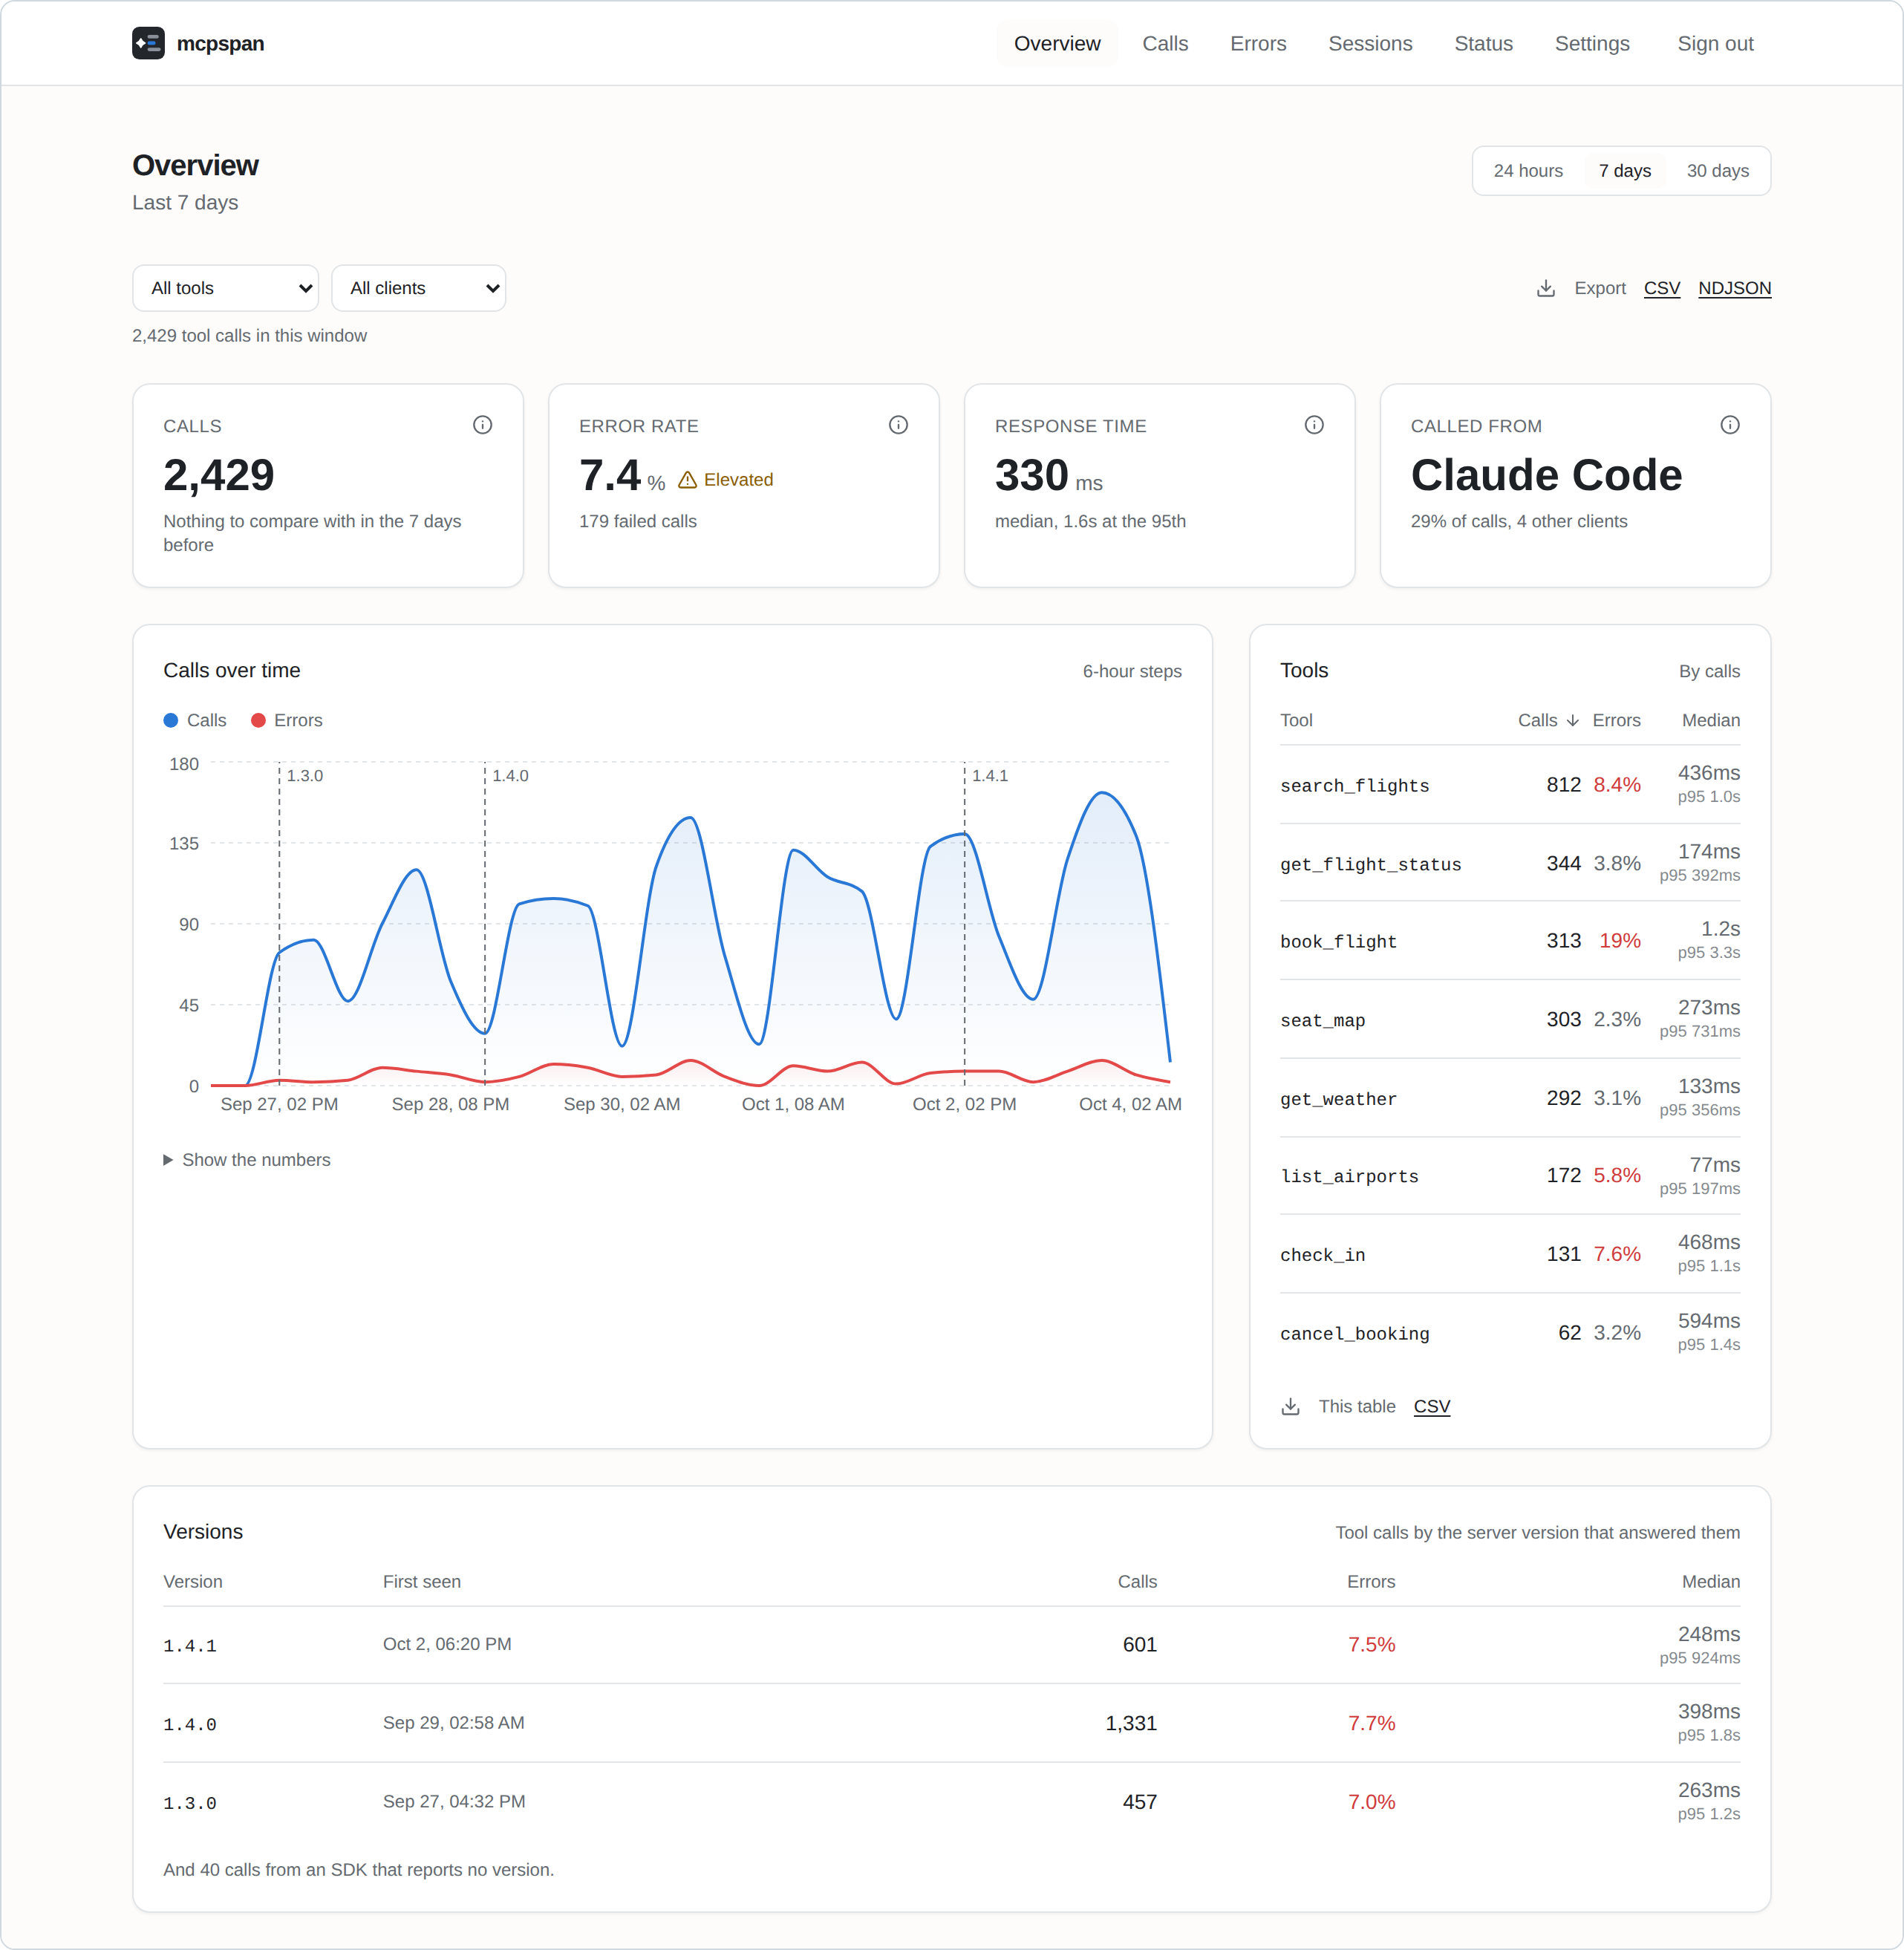This screenshot has height=1950, width=1904.
Task: Click the Median column header in Tools
Action: (x=1711, y=720)
